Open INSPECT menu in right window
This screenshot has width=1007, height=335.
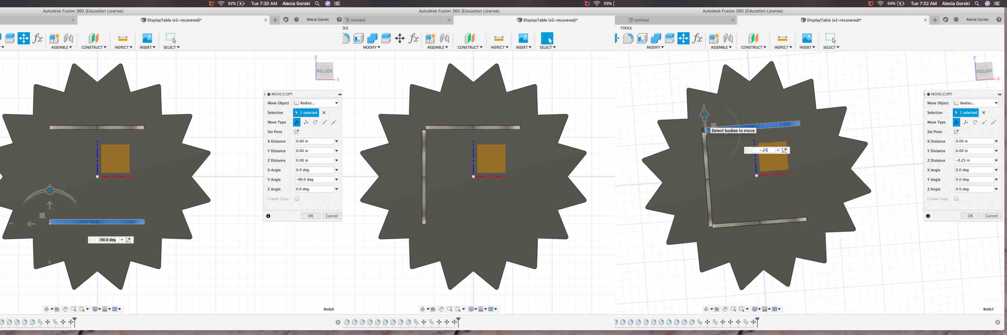click(x=783, y=47)
